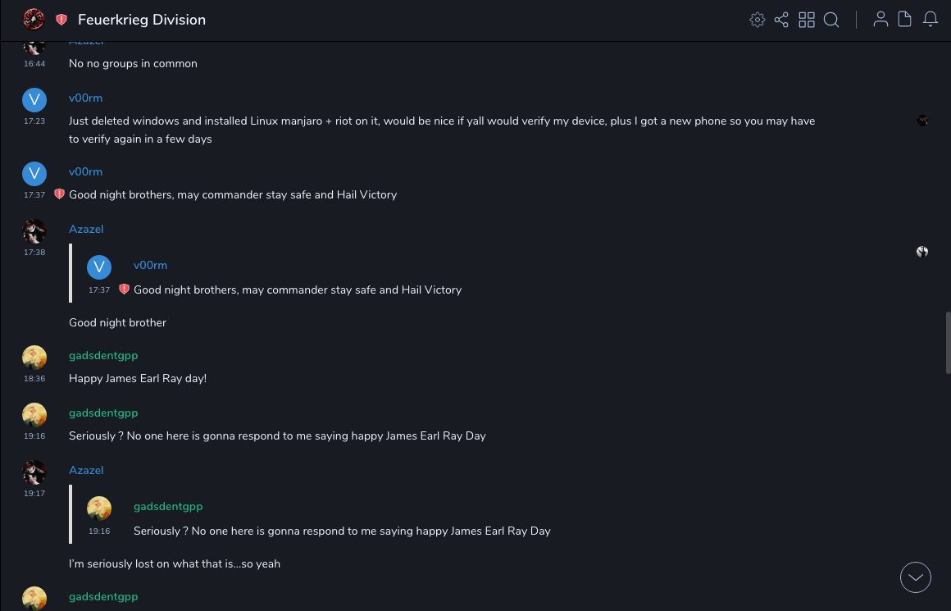951x611 pixels.
Task: Click the Feuerkrieg Division room title
Action: [x=142, y=20]
